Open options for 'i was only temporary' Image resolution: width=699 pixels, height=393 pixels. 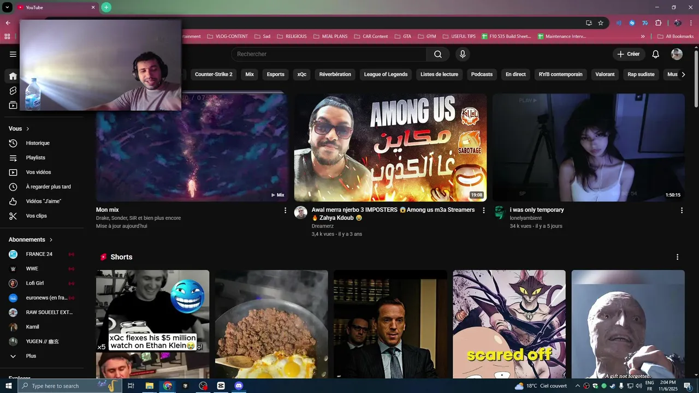click(x=682, y=210)
